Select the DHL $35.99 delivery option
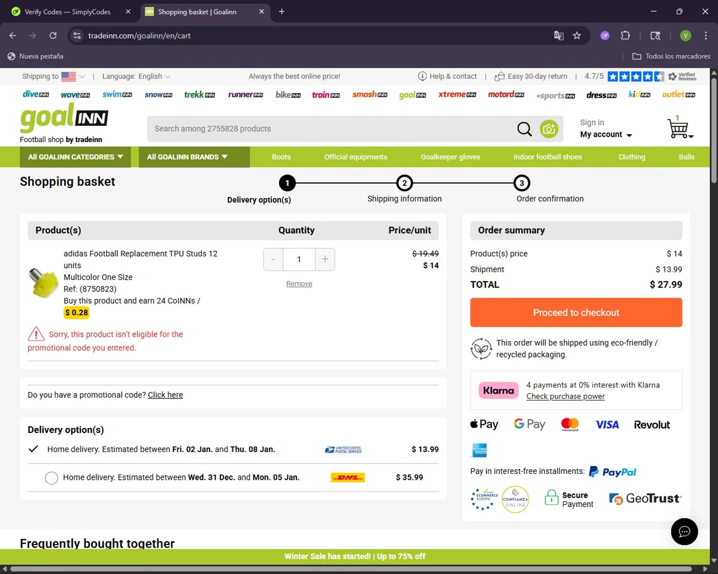 (x=51, y=478)
